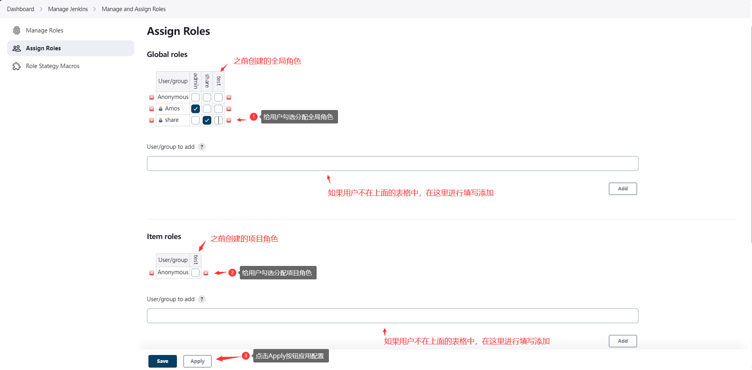Click right red delete icon for share row

pyautogui.click(x=229, y=120)
